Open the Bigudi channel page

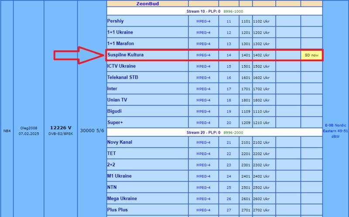114,111
